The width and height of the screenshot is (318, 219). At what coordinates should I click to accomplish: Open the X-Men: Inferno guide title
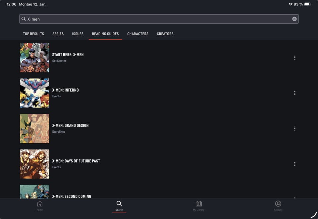click(x=65, y=90)
